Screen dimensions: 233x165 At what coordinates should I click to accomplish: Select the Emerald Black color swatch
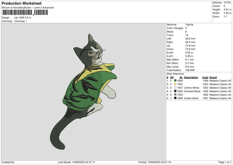[175, 91]
